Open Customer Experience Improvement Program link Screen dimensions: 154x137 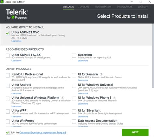(x=43, y=133)
